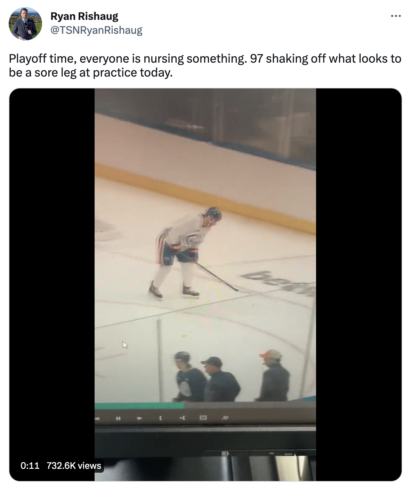Click the green progress bar on the filmed monitor
Viewport: 411px width, 488px height.
(x=139, y=406)
